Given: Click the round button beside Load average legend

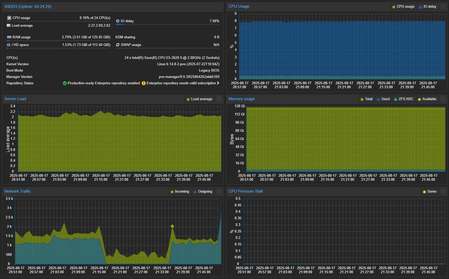Looking at the screenshot, I should [219, 99].
